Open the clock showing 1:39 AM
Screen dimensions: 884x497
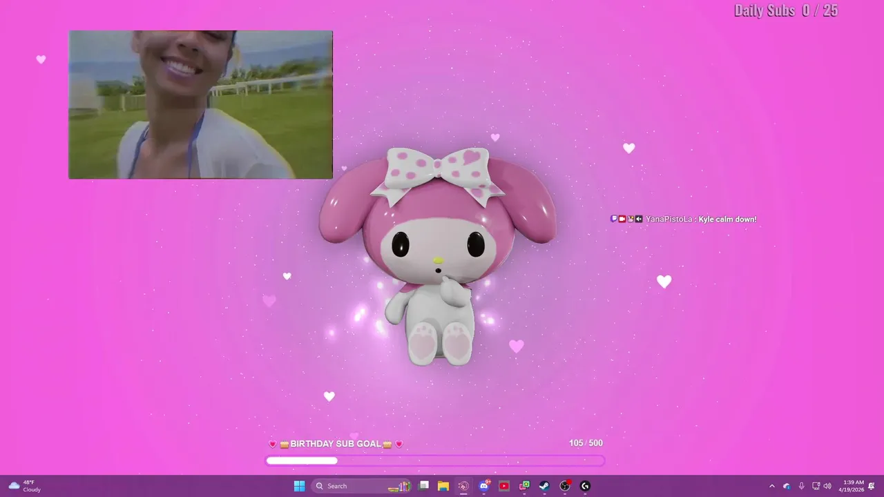852,486
